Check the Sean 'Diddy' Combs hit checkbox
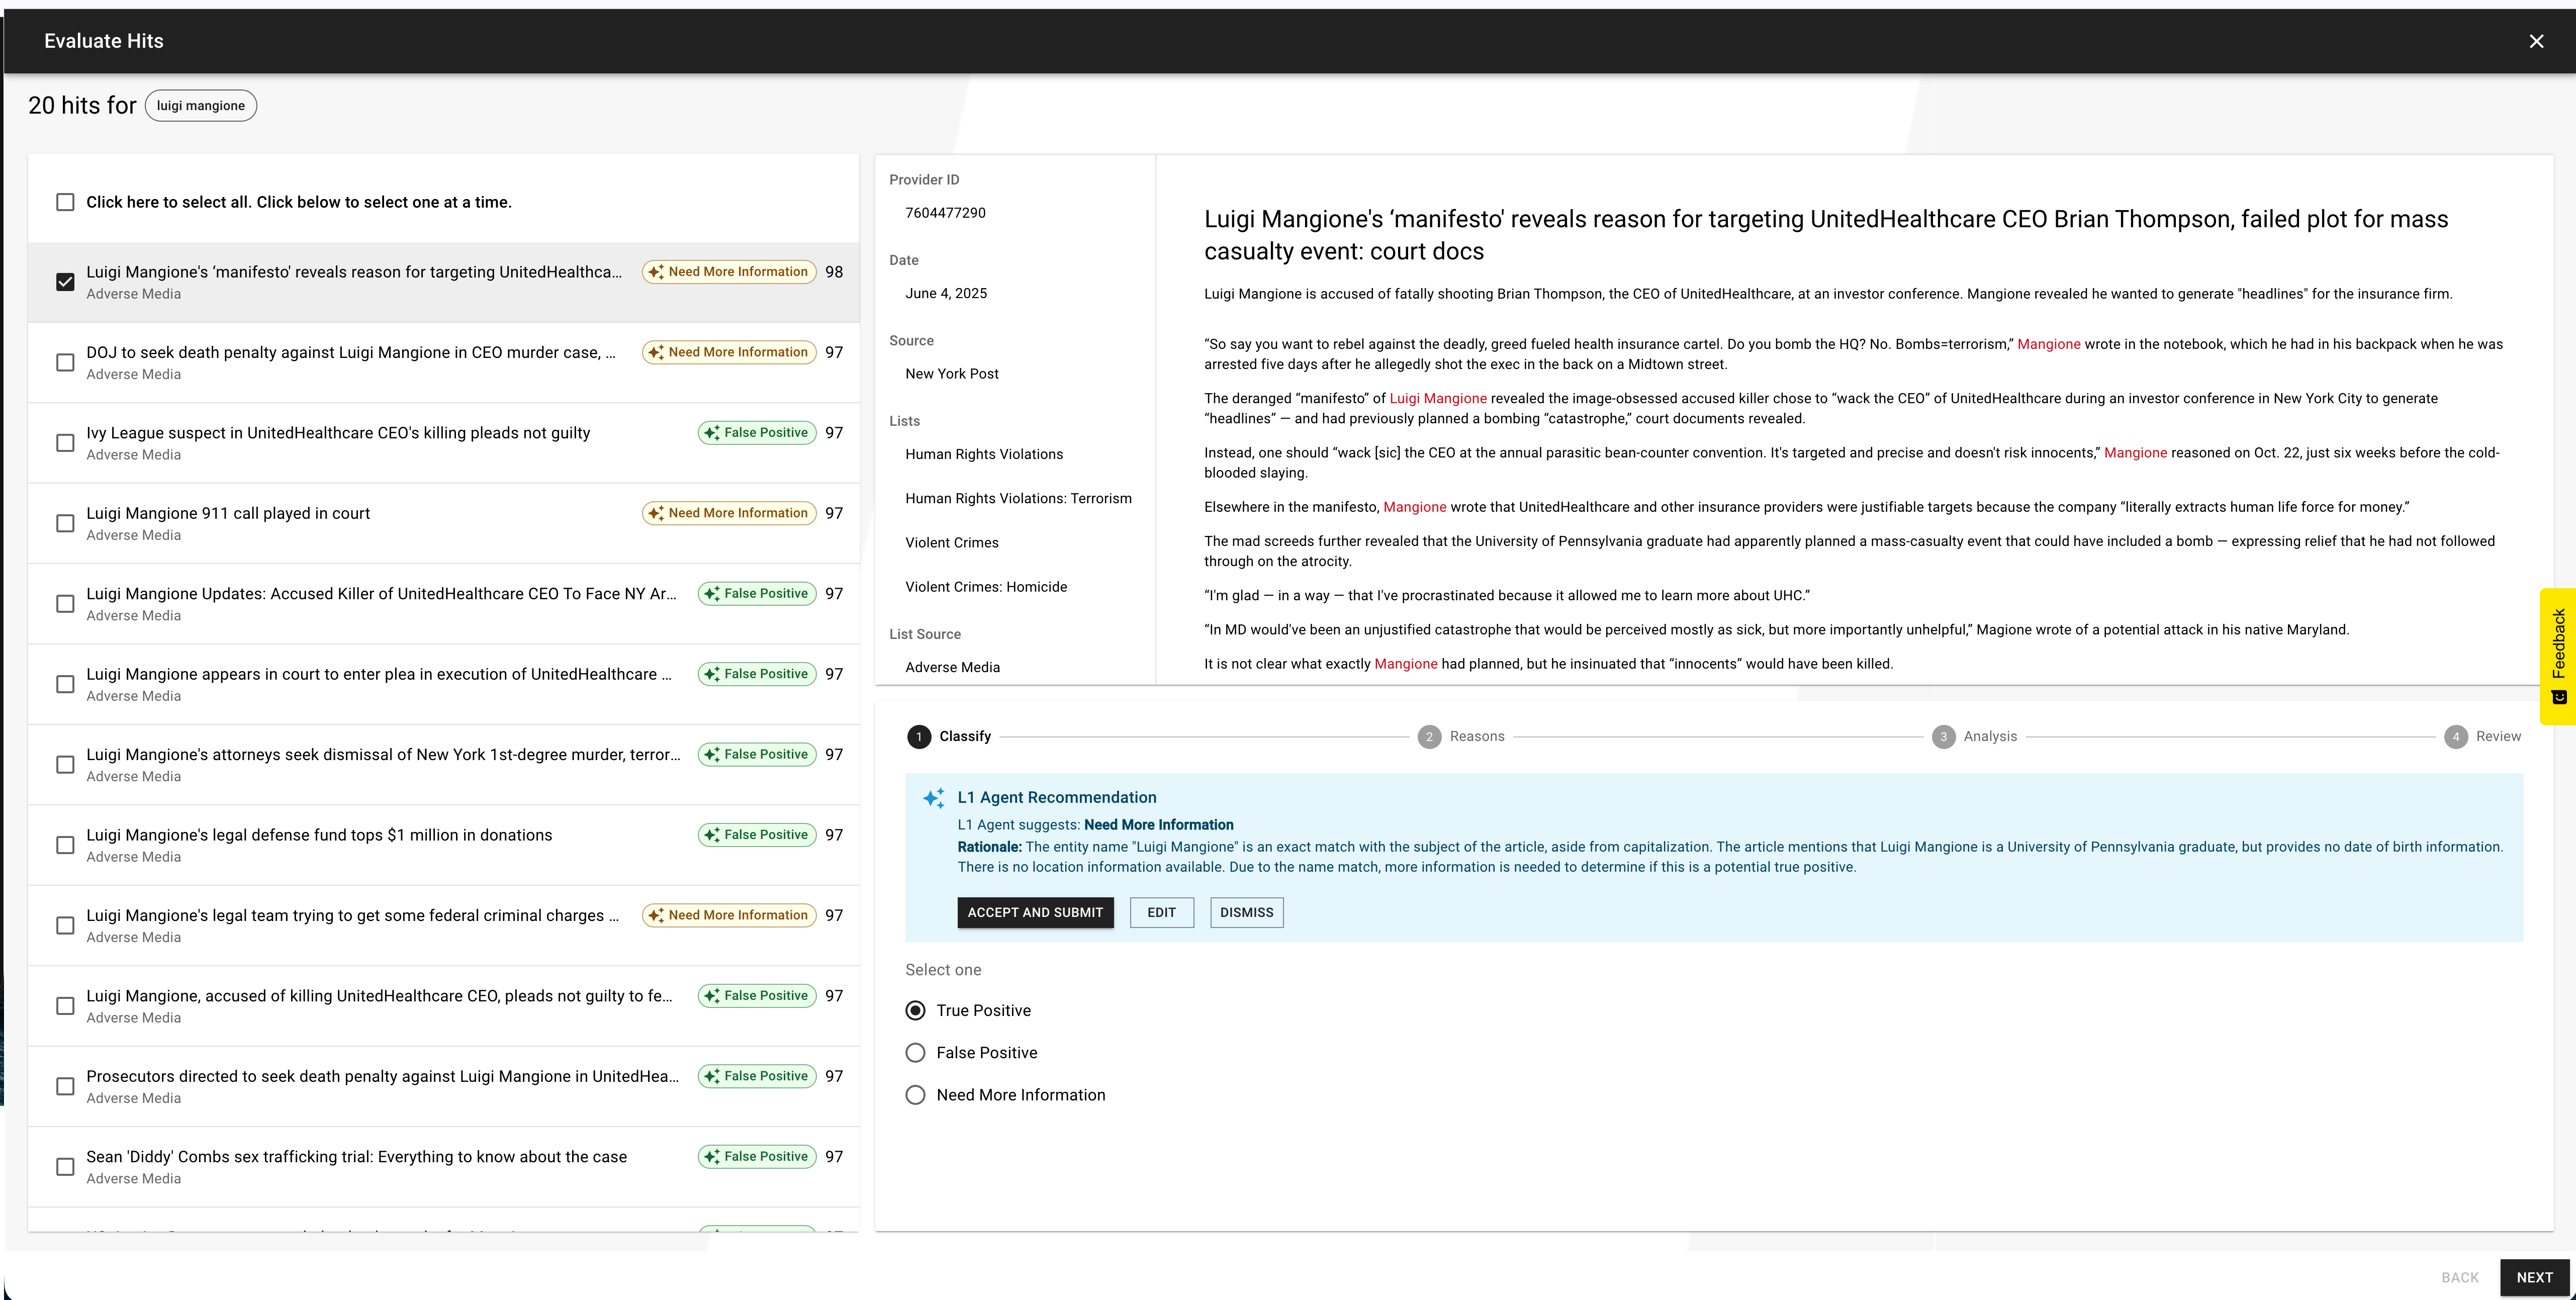The image size is (2576, 1300). (65, 1166)
